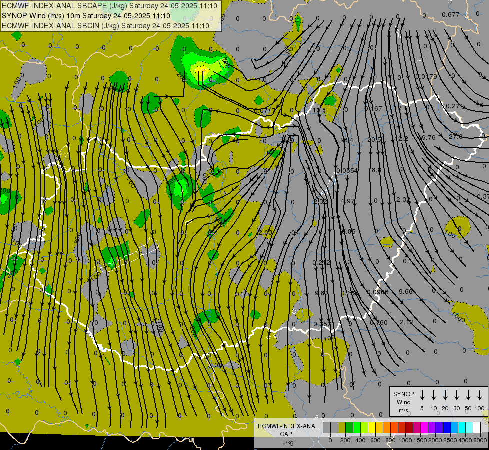Click the 800 tick label in CAPE legend
Viewport: 489px width, 450px height.
pos(390,440)
